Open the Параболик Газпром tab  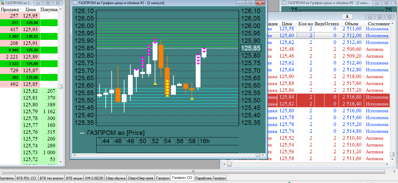[x=210, y=178]
